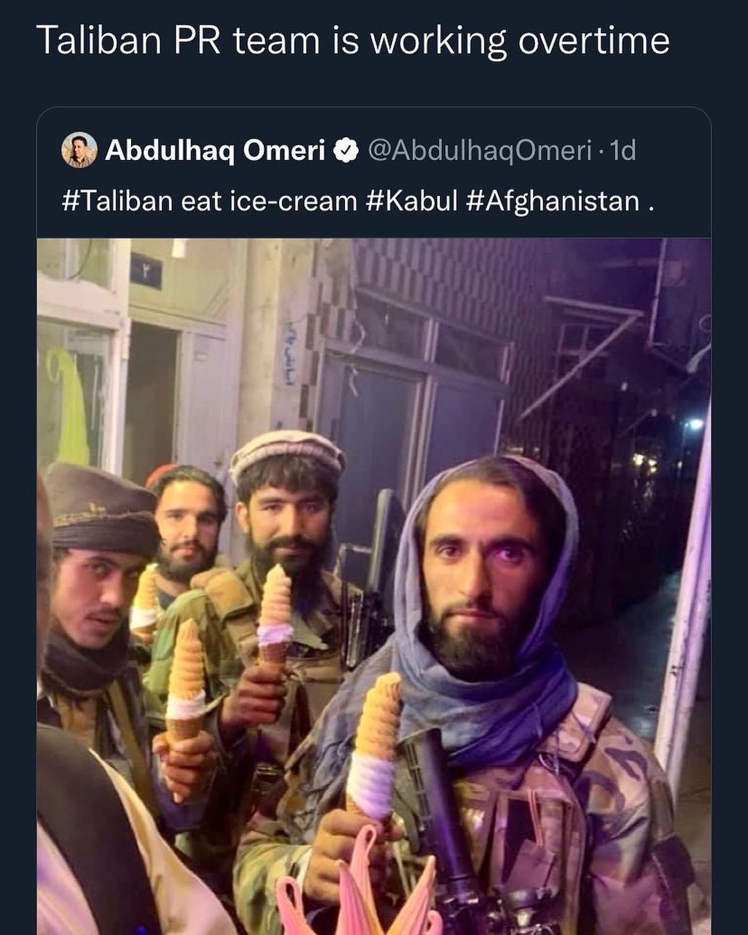Click the 1d timestamp on quoted tweet
748x935 pixels.
pyautogui.click(x=623, y=150)
